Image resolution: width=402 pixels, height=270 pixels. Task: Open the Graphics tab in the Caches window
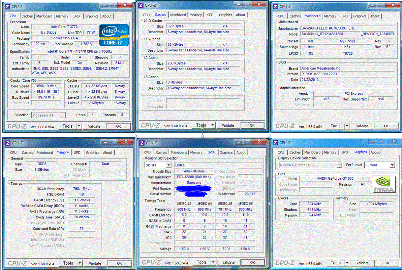(x=225, y=15)
